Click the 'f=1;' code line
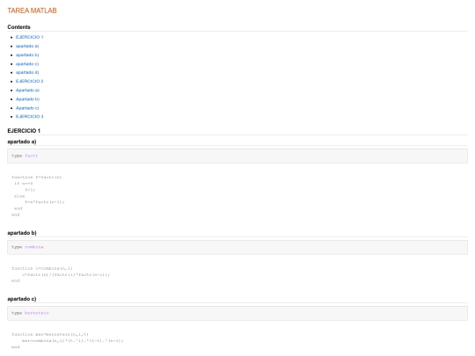This screenshot has height=356, width=475. click(x=30, y=190)
